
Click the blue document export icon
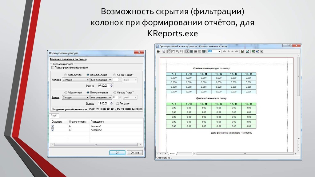click(257, 51)
